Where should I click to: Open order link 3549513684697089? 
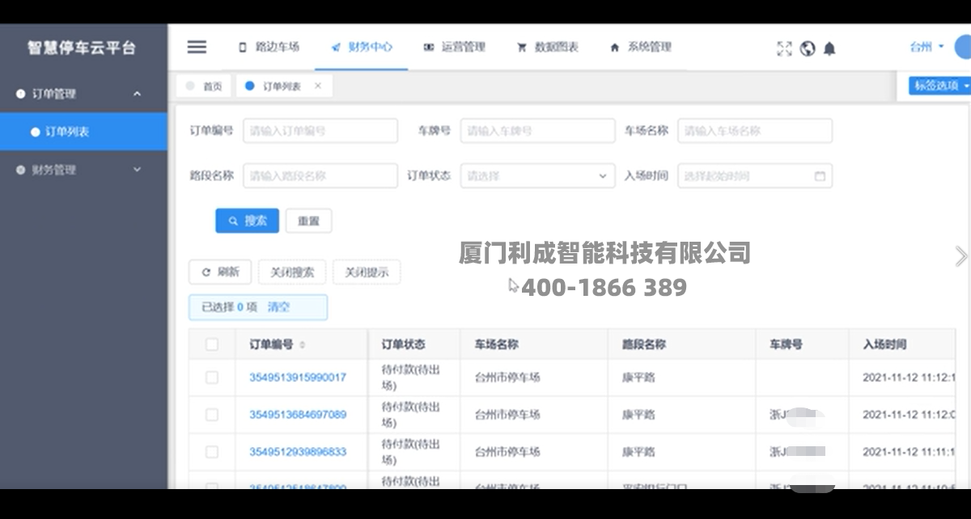click(298, 415)
